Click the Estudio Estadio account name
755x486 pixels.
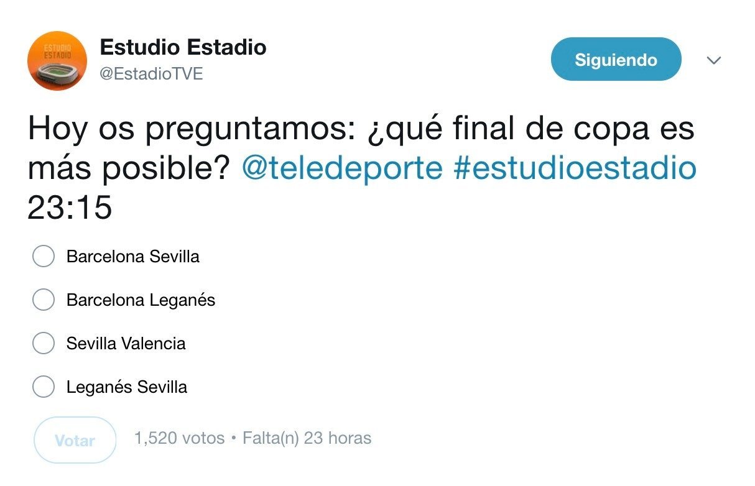(x=183, y=47)
